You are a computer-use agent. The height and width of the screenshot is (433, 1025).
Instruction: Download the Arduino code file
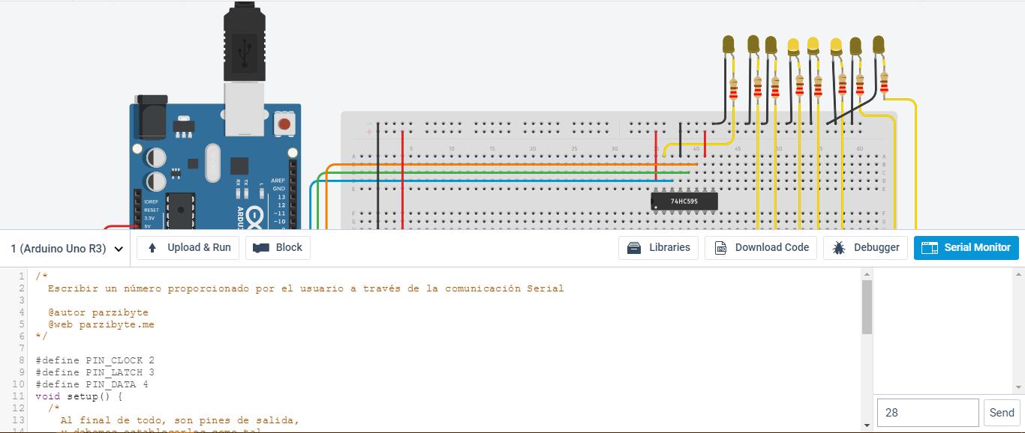[x=760, y=248]
